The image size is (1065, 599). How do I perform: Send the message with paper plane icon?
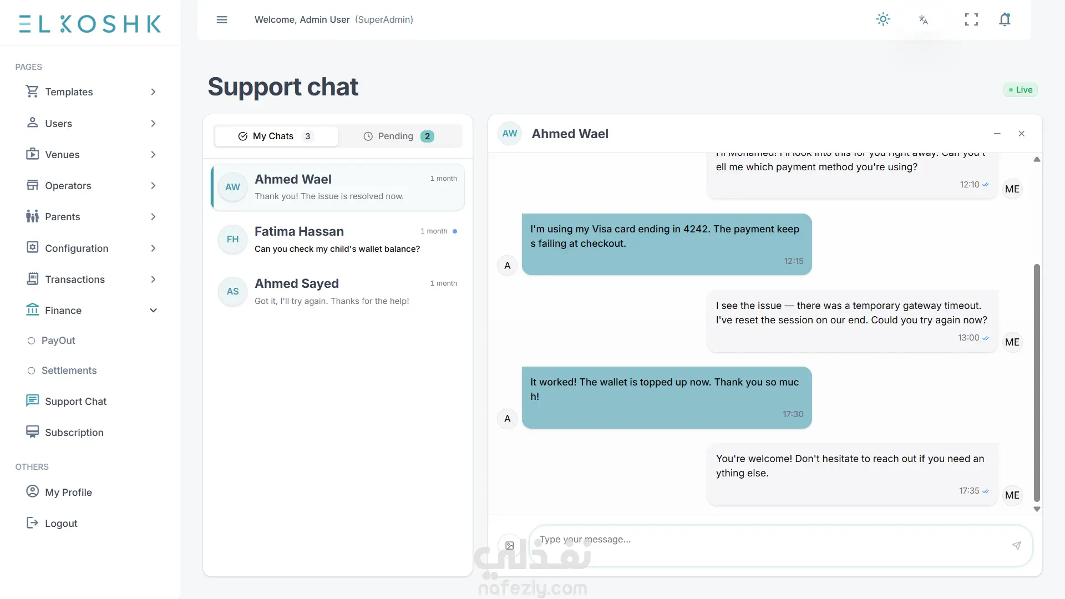click(x=1016, y=546)
